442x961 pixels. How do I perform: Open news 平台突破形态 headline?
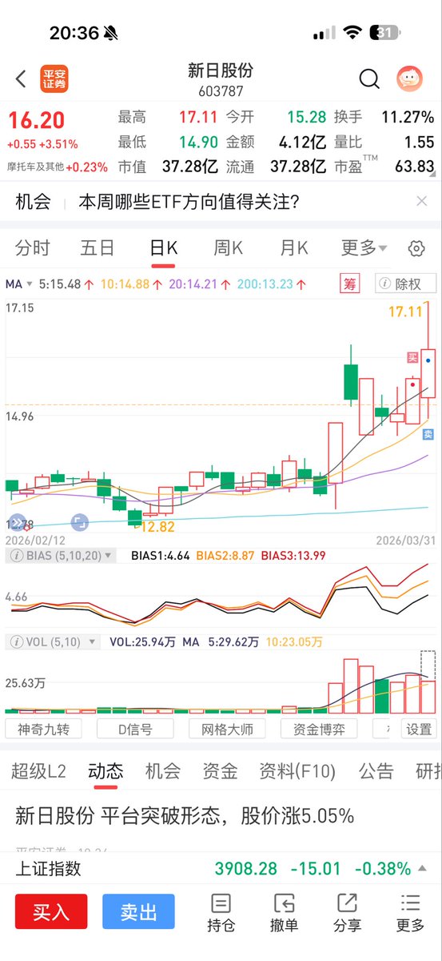coord(185,816)
